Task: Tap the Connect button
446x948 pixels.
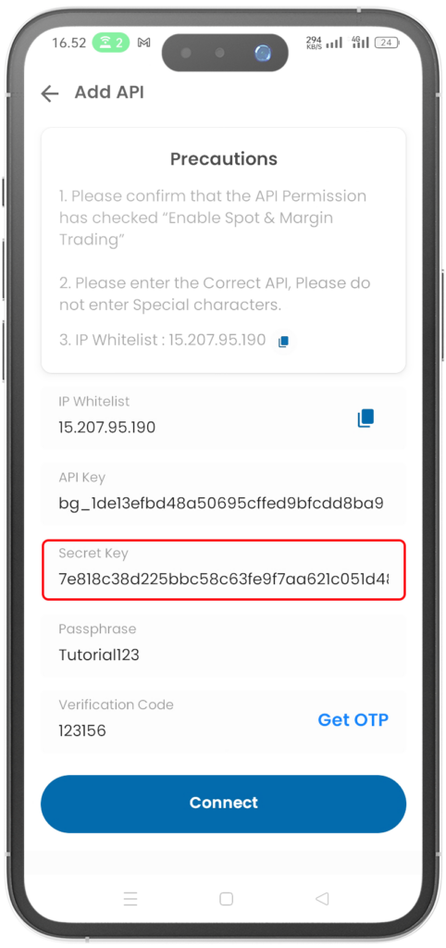Action: tap(224, 804)
